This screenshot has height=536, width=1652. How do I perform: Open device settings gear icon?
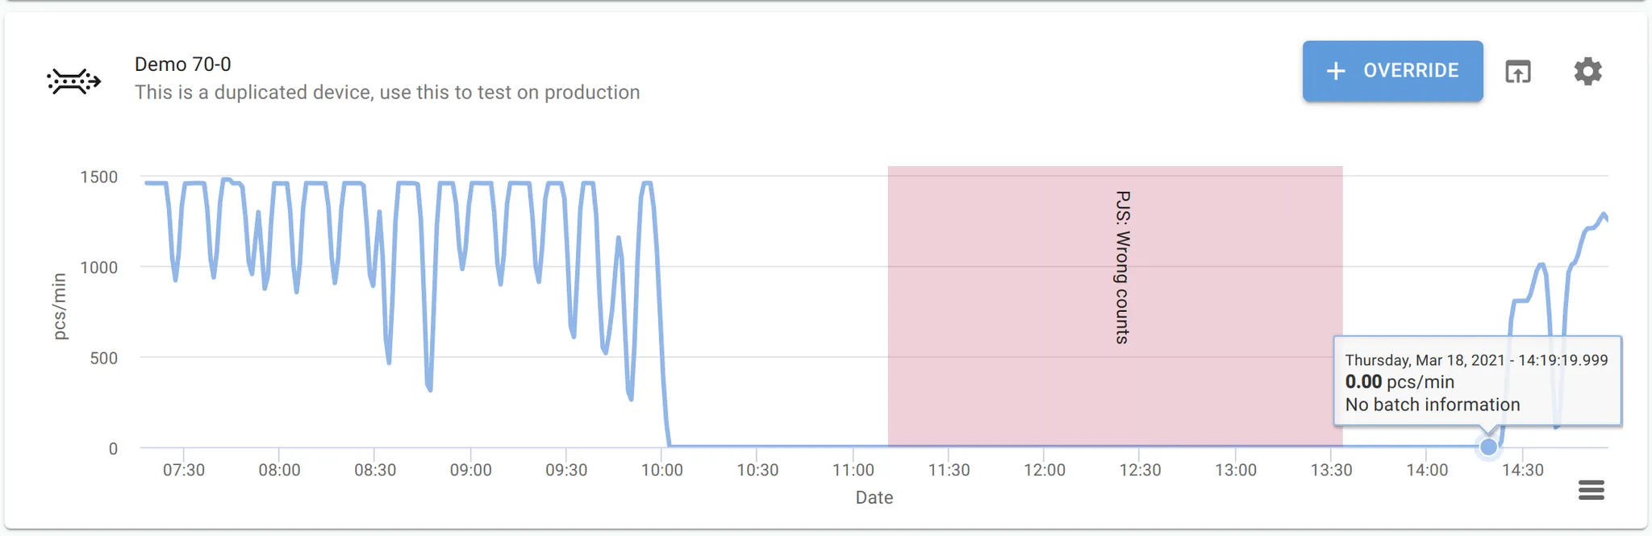(x=1587, y=71)
